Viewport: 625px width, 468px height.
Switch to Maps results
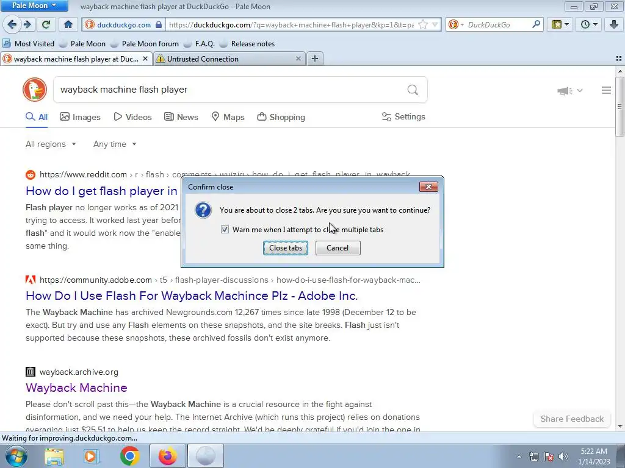point(228,117)
